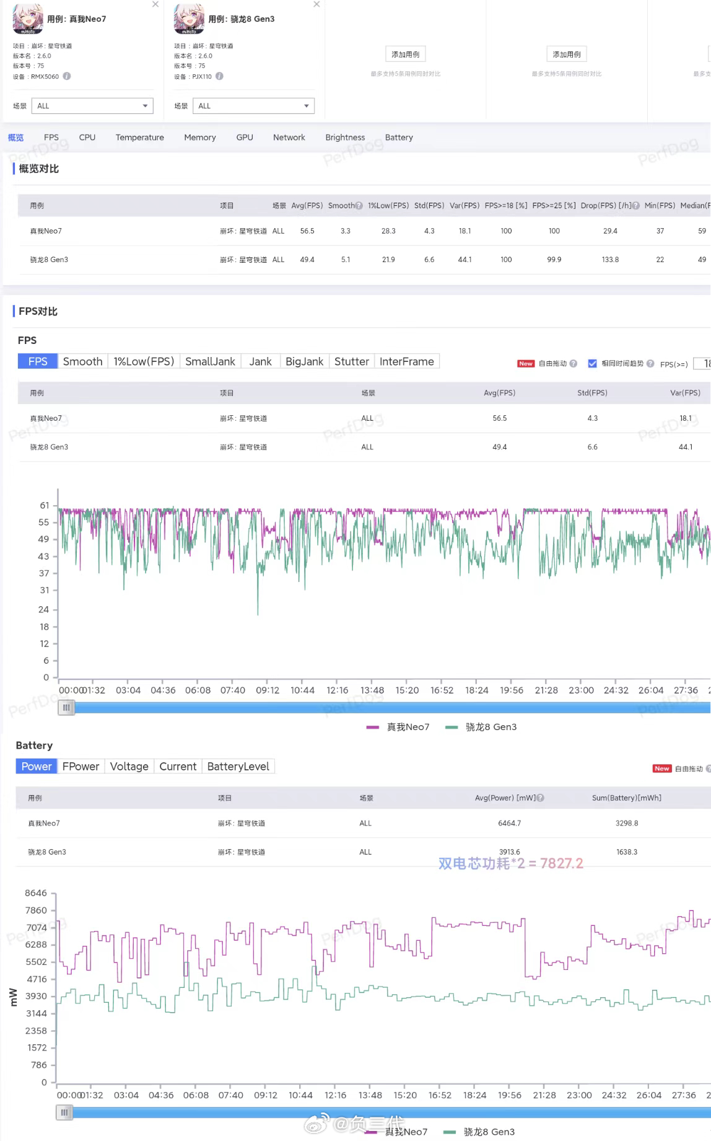Screen dimensions: 711x1141
Task: Toggle the 相同时间趋势 checkbox
Action: coord(592,364)
